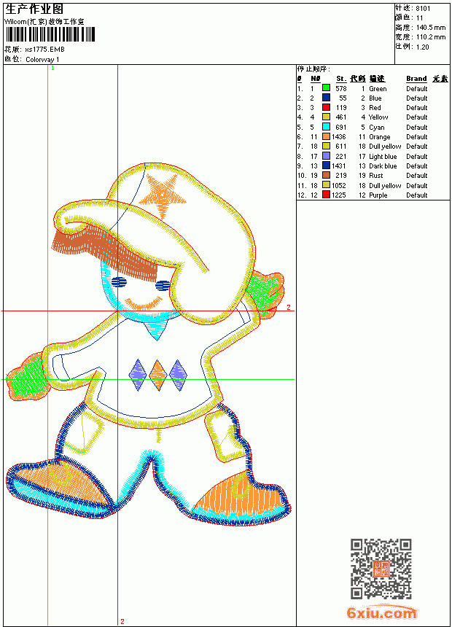The image size is (452, 627).
Task: Click the width value '110.2 mm'
Action: point(431,37)
